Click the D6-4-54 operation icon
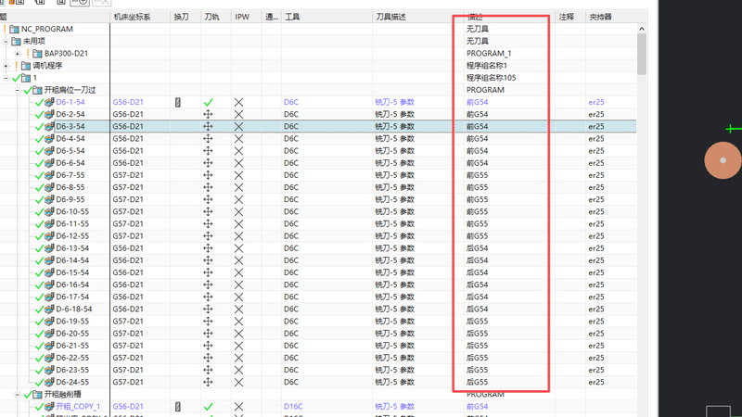This screenshot has width=742, height=417. click(49, 138)
